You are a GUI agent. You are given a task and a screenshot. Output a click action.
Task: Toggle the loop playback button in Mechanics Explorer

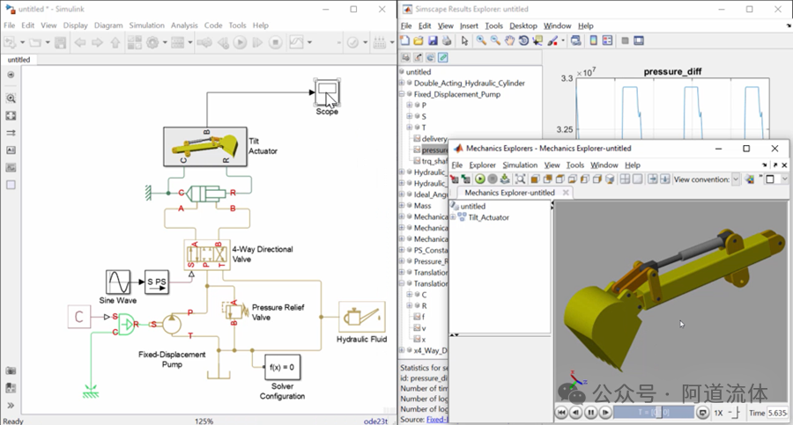click(x=702, y=413)
